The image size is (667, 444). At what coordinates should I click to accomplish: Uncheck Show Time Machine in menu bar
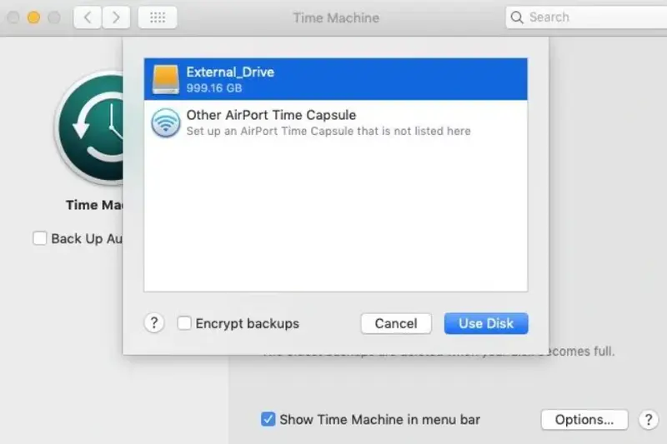pos(268,419)
